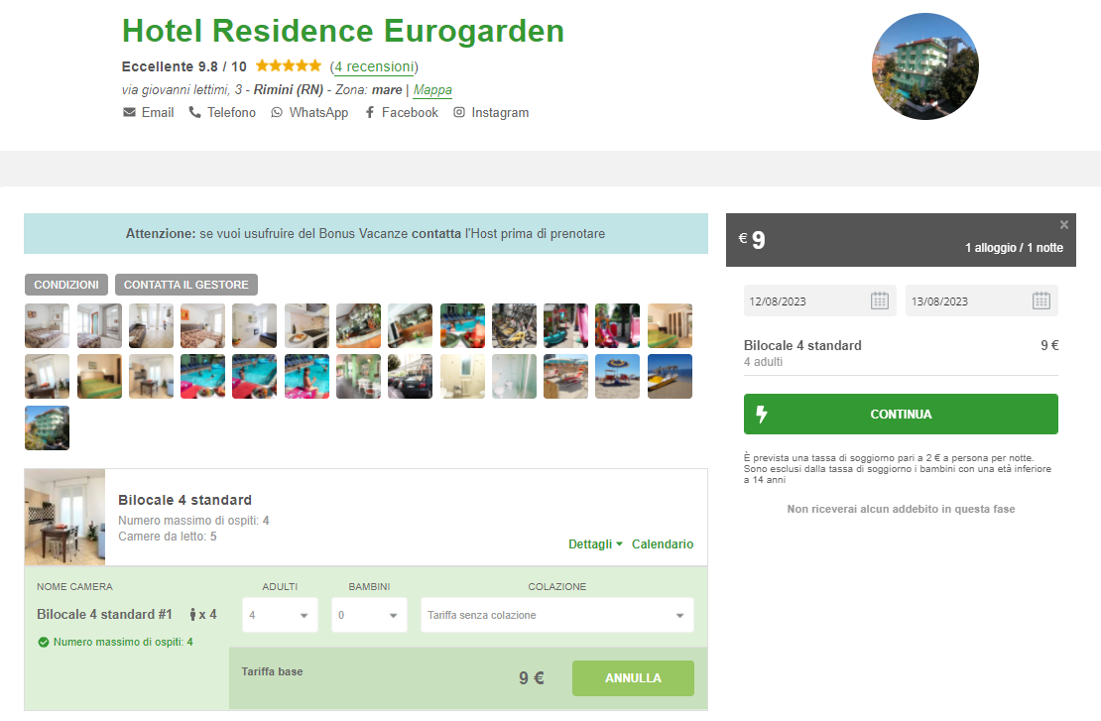Click the Instagram icon
The width and height of the screenshot is (1101, 721).
click(459, 112)
